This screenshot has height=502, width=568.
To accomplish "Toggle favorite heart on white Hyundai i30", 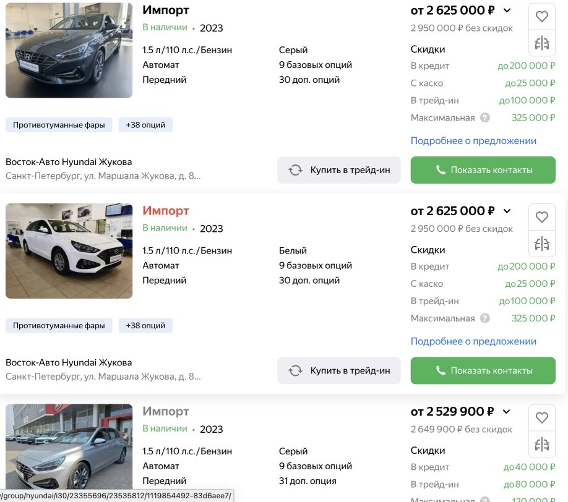I will tap(542, 217).
